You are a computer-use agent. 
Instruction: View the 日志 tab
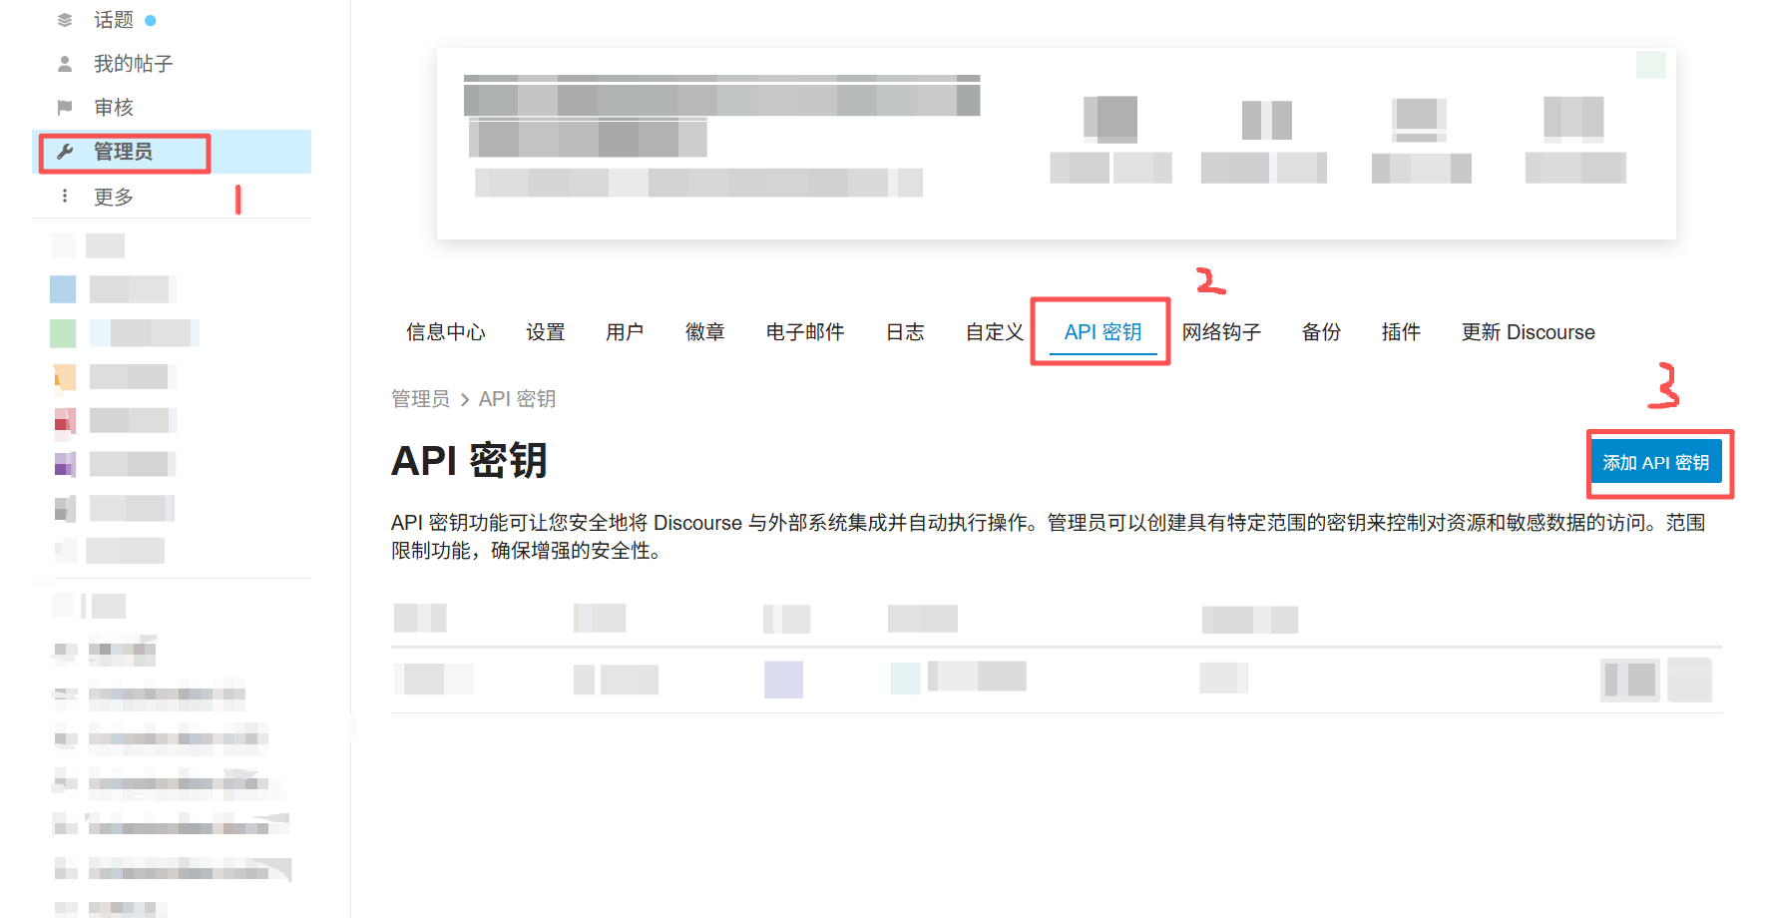pos(905,332)
